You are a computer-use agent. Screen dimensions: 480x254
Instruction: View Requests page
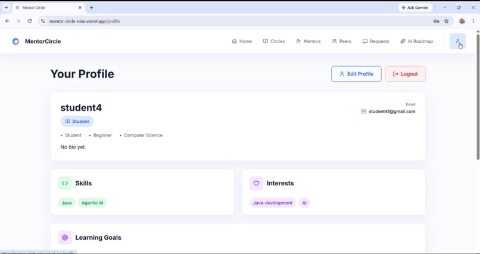376,41
